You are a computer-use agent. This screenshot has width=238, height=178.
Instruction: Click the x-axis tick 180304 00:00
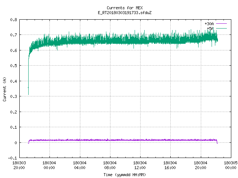(49, 165)
